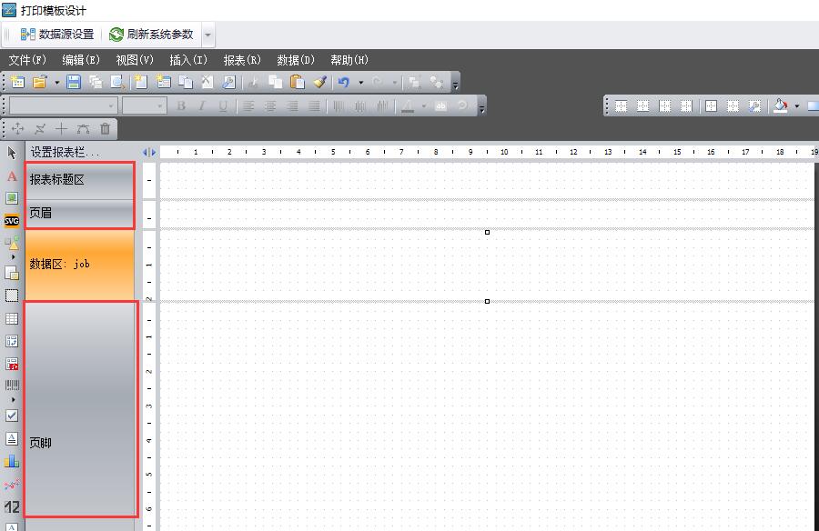Open the font name dropdown
Viewport: 819px width, 531px height.
112,105
